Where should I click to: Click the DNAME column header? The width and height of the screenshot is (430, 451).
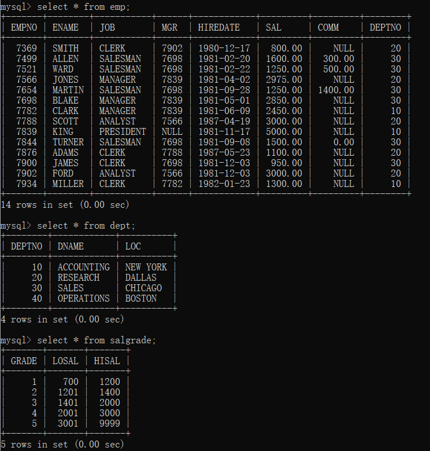tap(71, 246)
